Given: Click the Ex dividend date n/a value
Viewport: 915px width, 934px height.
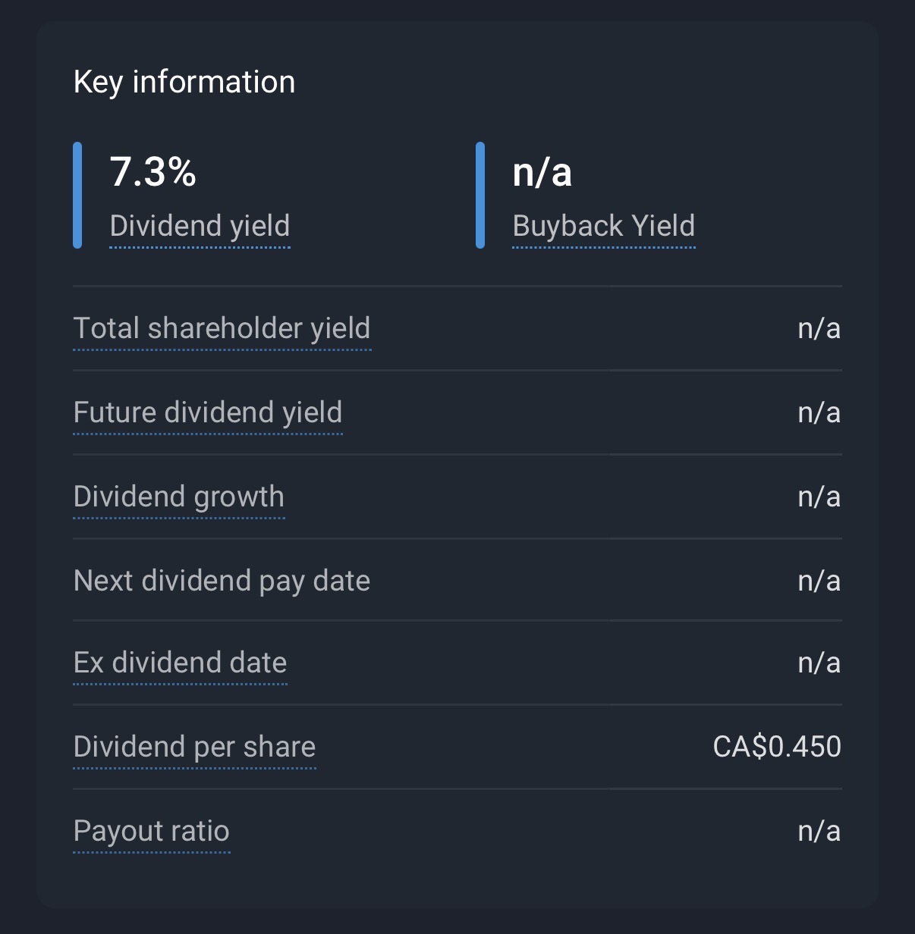Looking at the screenshot, I should [819, 663].
